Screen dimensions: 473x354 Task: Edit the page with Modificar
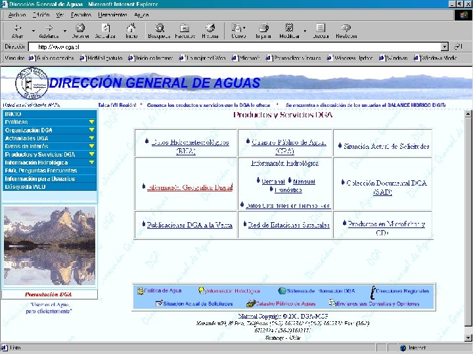pyautogui.click(x=289, y=31)
